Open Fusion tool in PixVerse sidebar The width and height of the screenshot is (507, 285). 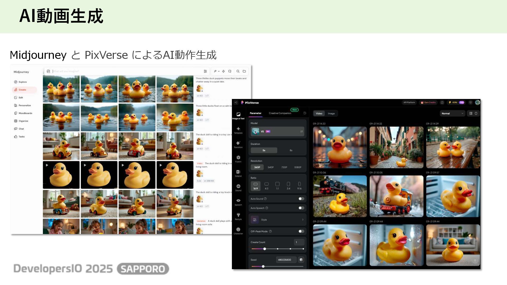[238, 159]
